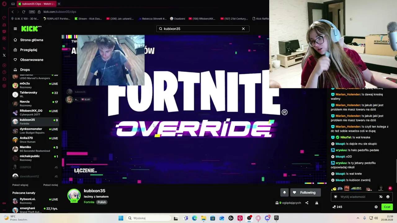397x223 pixels.
Task: Open michalcpublic channel in sidebar
Action: coord(35,158)
